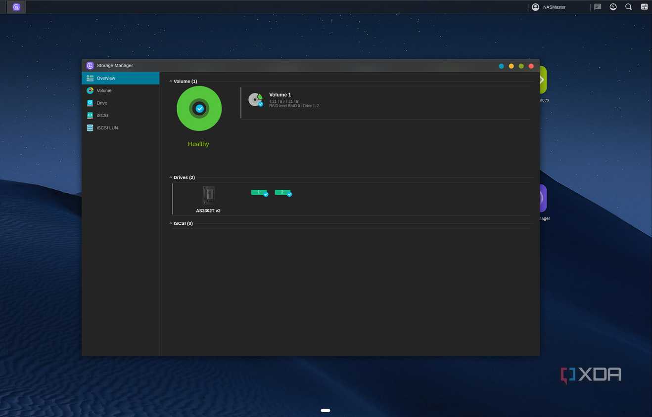Click the AS3302T v2 label

[x=208, y=210]
